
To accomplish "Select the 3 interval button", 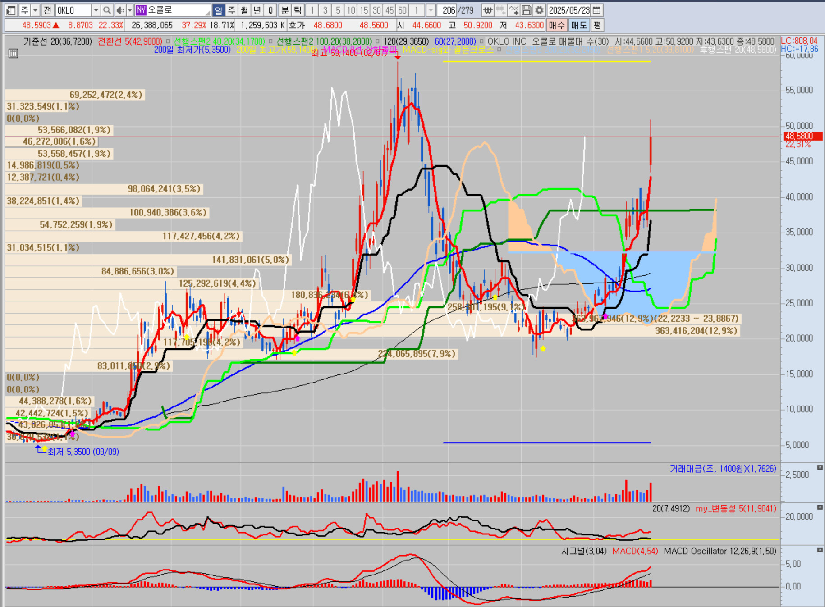I will click(x=325, y=10).
